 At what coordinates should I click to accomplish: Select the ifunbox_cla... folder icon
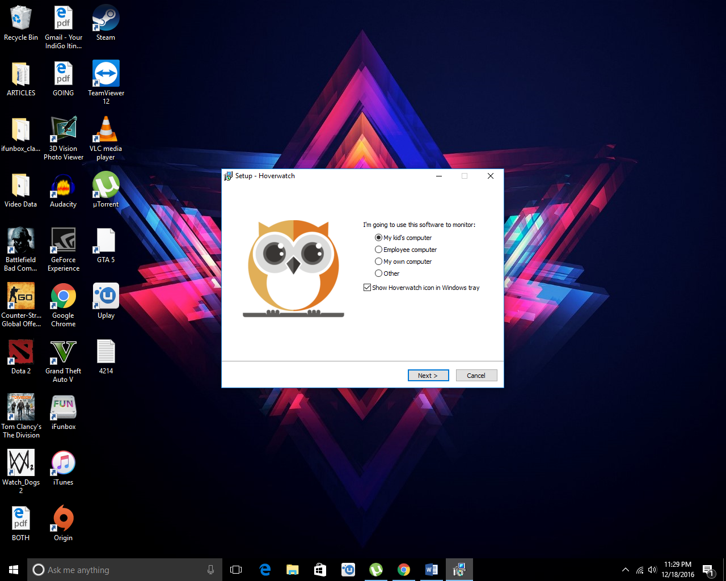pos(21,134)
